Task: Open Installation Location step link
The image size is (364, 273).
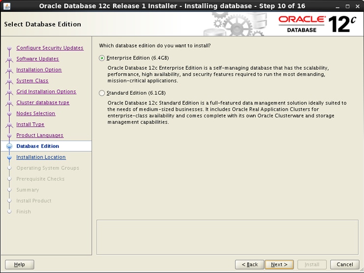Action: [41, 157]
